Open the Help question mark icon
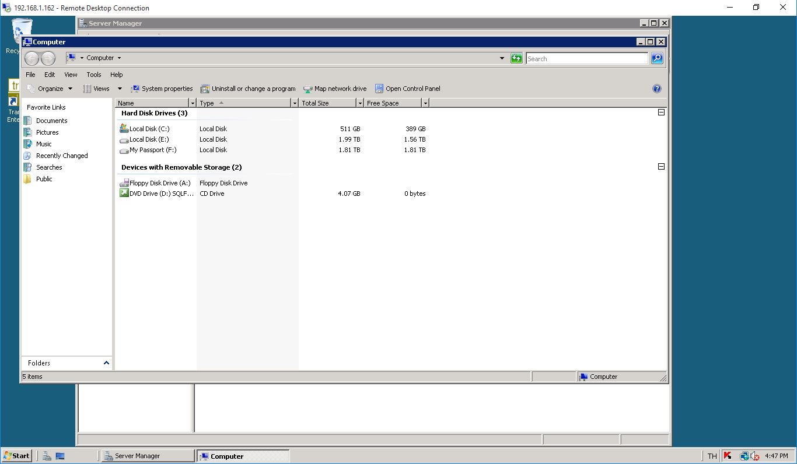Viewport: 797px width, 464px height. tap(657, 89)
